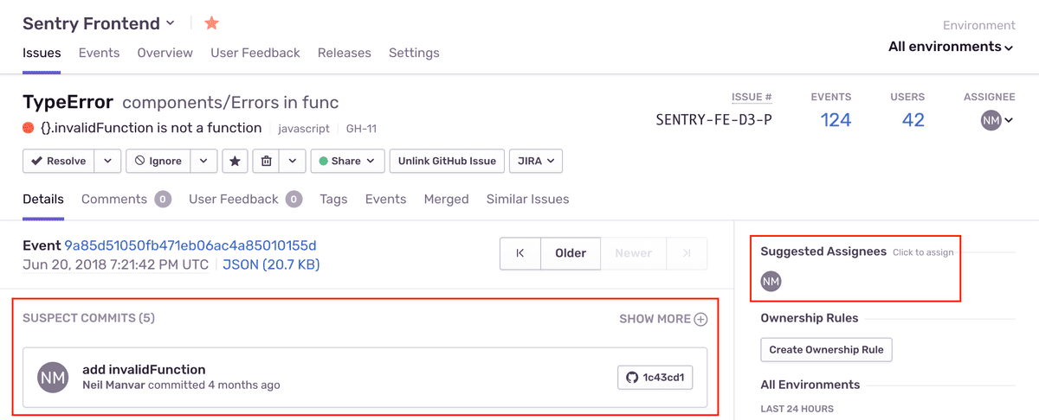Click the Newer event button
The image size is (1039, 420).
click(x=633, y=253)
